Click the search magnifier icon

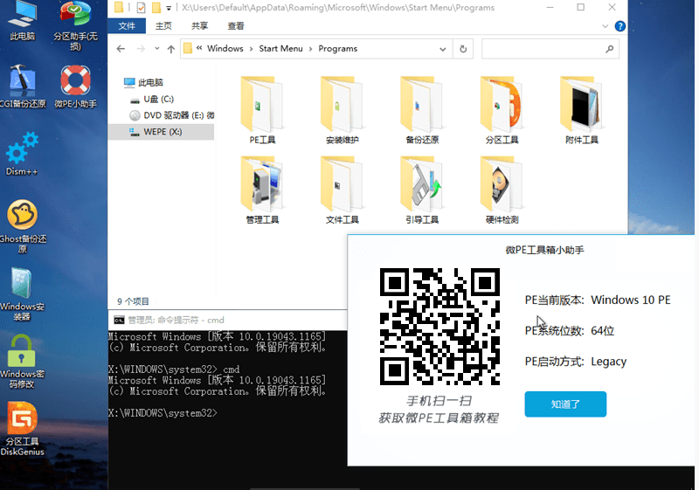click(609, 49)
